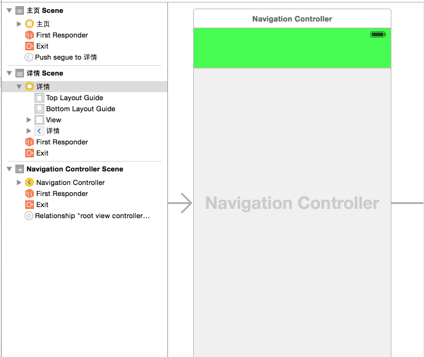Screen dimensions: 424x357
Task: Collapse the Navigation Controller Scene triangle
Action: click(x=9, y=169)
